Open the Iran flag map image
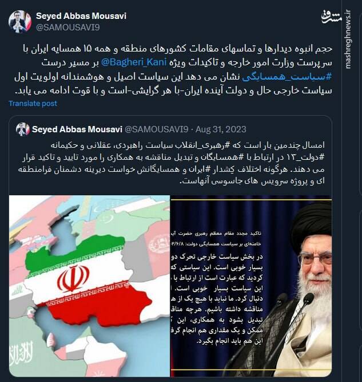Image resolution: width=362 pixels, height=382 pixels. 90,286
